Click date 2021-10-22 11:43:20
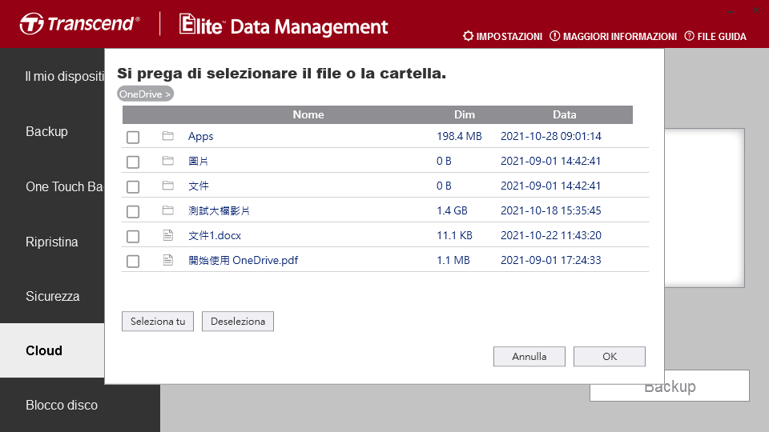Image resolution: width=769 pixels, height=432 pixels. point(551,235)
